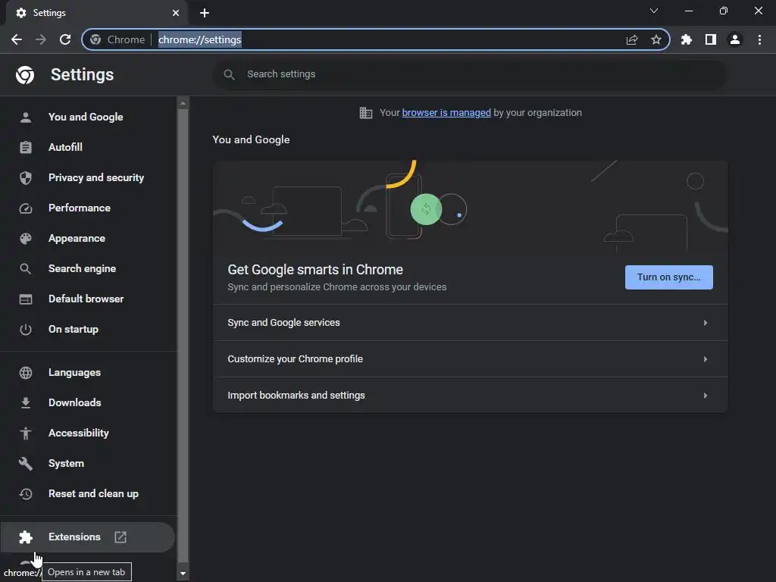Click the System wrench icon
The width and height of the screenshot is (776, 582).
pyautogui.click(x=26, y=464)
